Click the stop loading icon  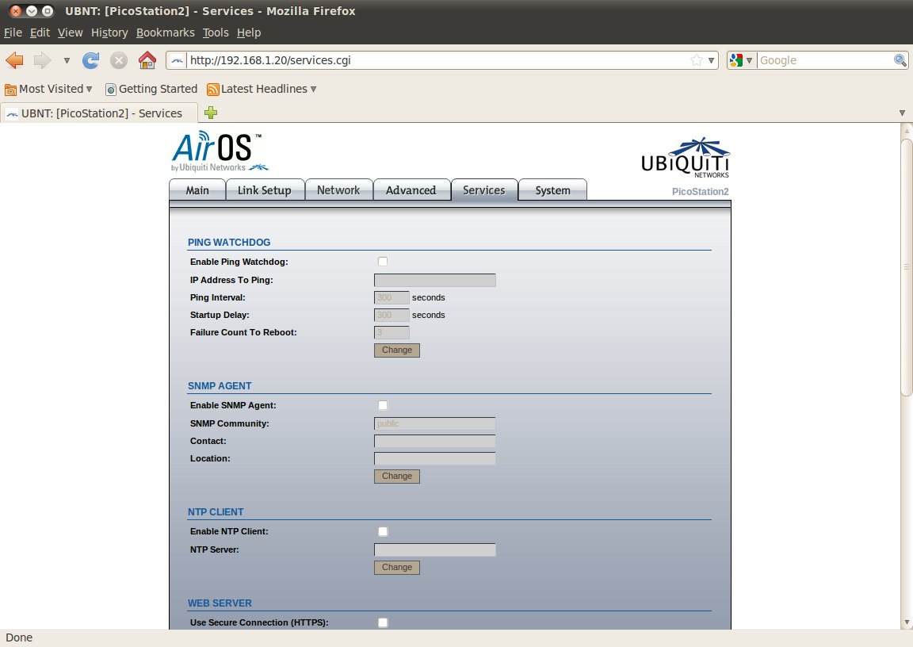pos(119,60)
